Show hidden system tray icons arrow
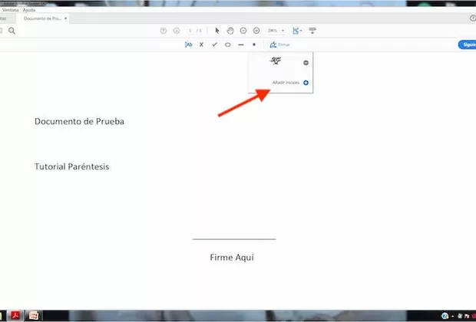Screen dimensions: 476x322 453,316
